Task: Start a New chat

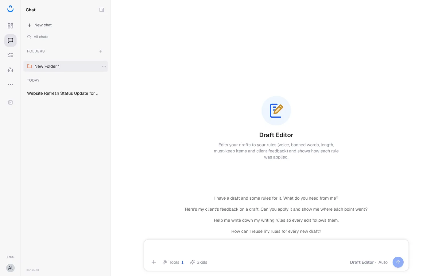Action: pos(40,25)
